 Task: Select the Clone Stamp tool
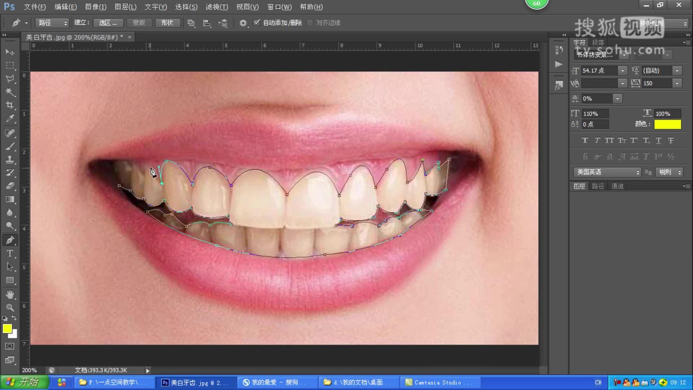pos(10,159)
